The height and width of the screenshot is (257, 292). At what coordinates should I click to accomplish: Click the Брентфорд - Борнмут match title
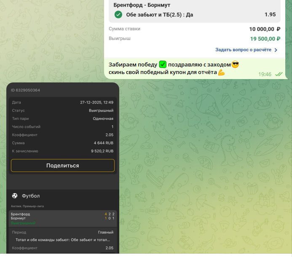coord(142,5)
